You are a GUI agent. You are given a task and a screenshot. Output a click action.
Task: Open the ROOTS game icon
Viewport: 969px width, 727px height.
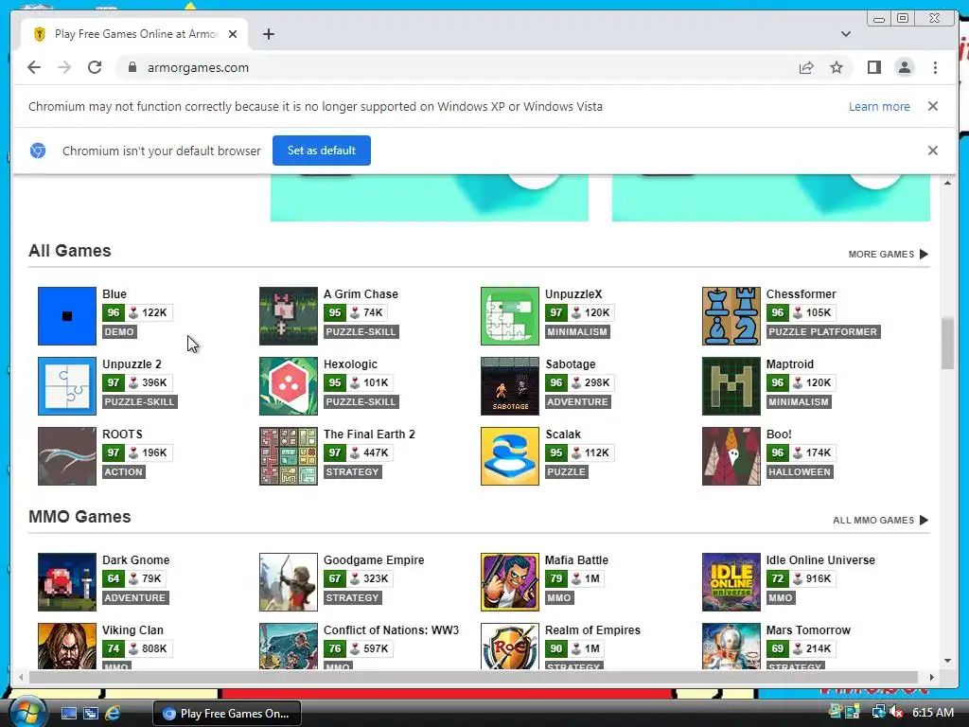pyautogui.click(x=67, y=456)
